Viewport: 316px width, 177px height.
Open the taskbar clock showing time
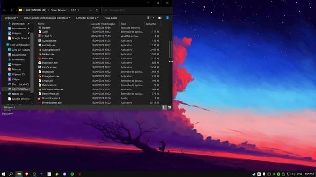[x=309, y=174]
